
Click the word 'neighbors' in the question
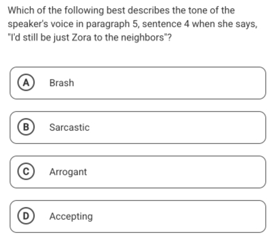(x=142, y=38)
